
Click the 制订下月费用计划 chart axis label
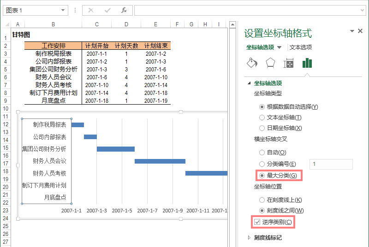pos(44,185)
